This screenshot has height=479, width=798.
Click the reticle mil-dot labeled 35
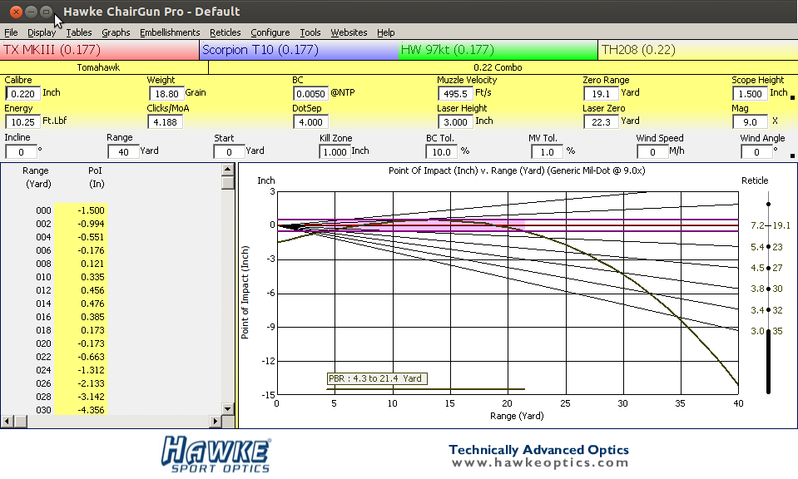[769, 332]
